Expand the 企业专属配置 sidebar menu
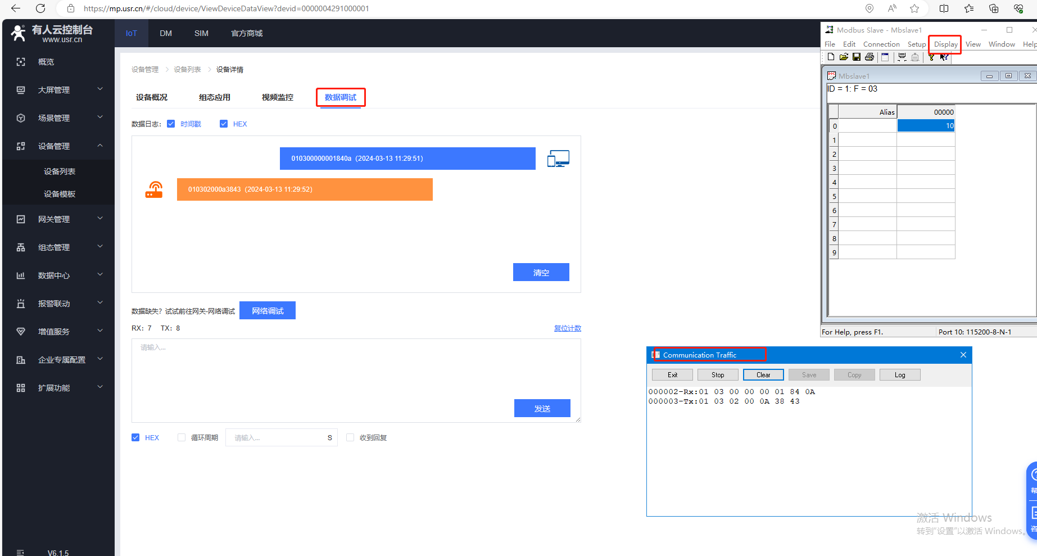1037x556 pixels. 58,360
